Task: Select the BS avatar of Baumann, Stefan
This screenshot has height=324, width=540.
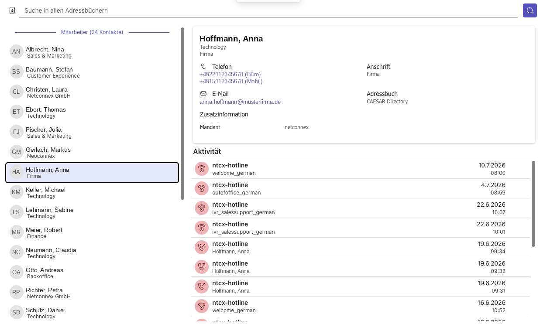Action: pos(16,72)
